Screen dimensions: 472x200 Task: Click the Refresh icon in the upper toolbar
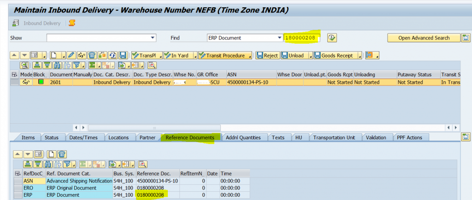point(112,56)
